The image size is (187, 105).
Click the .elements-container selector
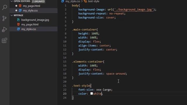[88, 62]
